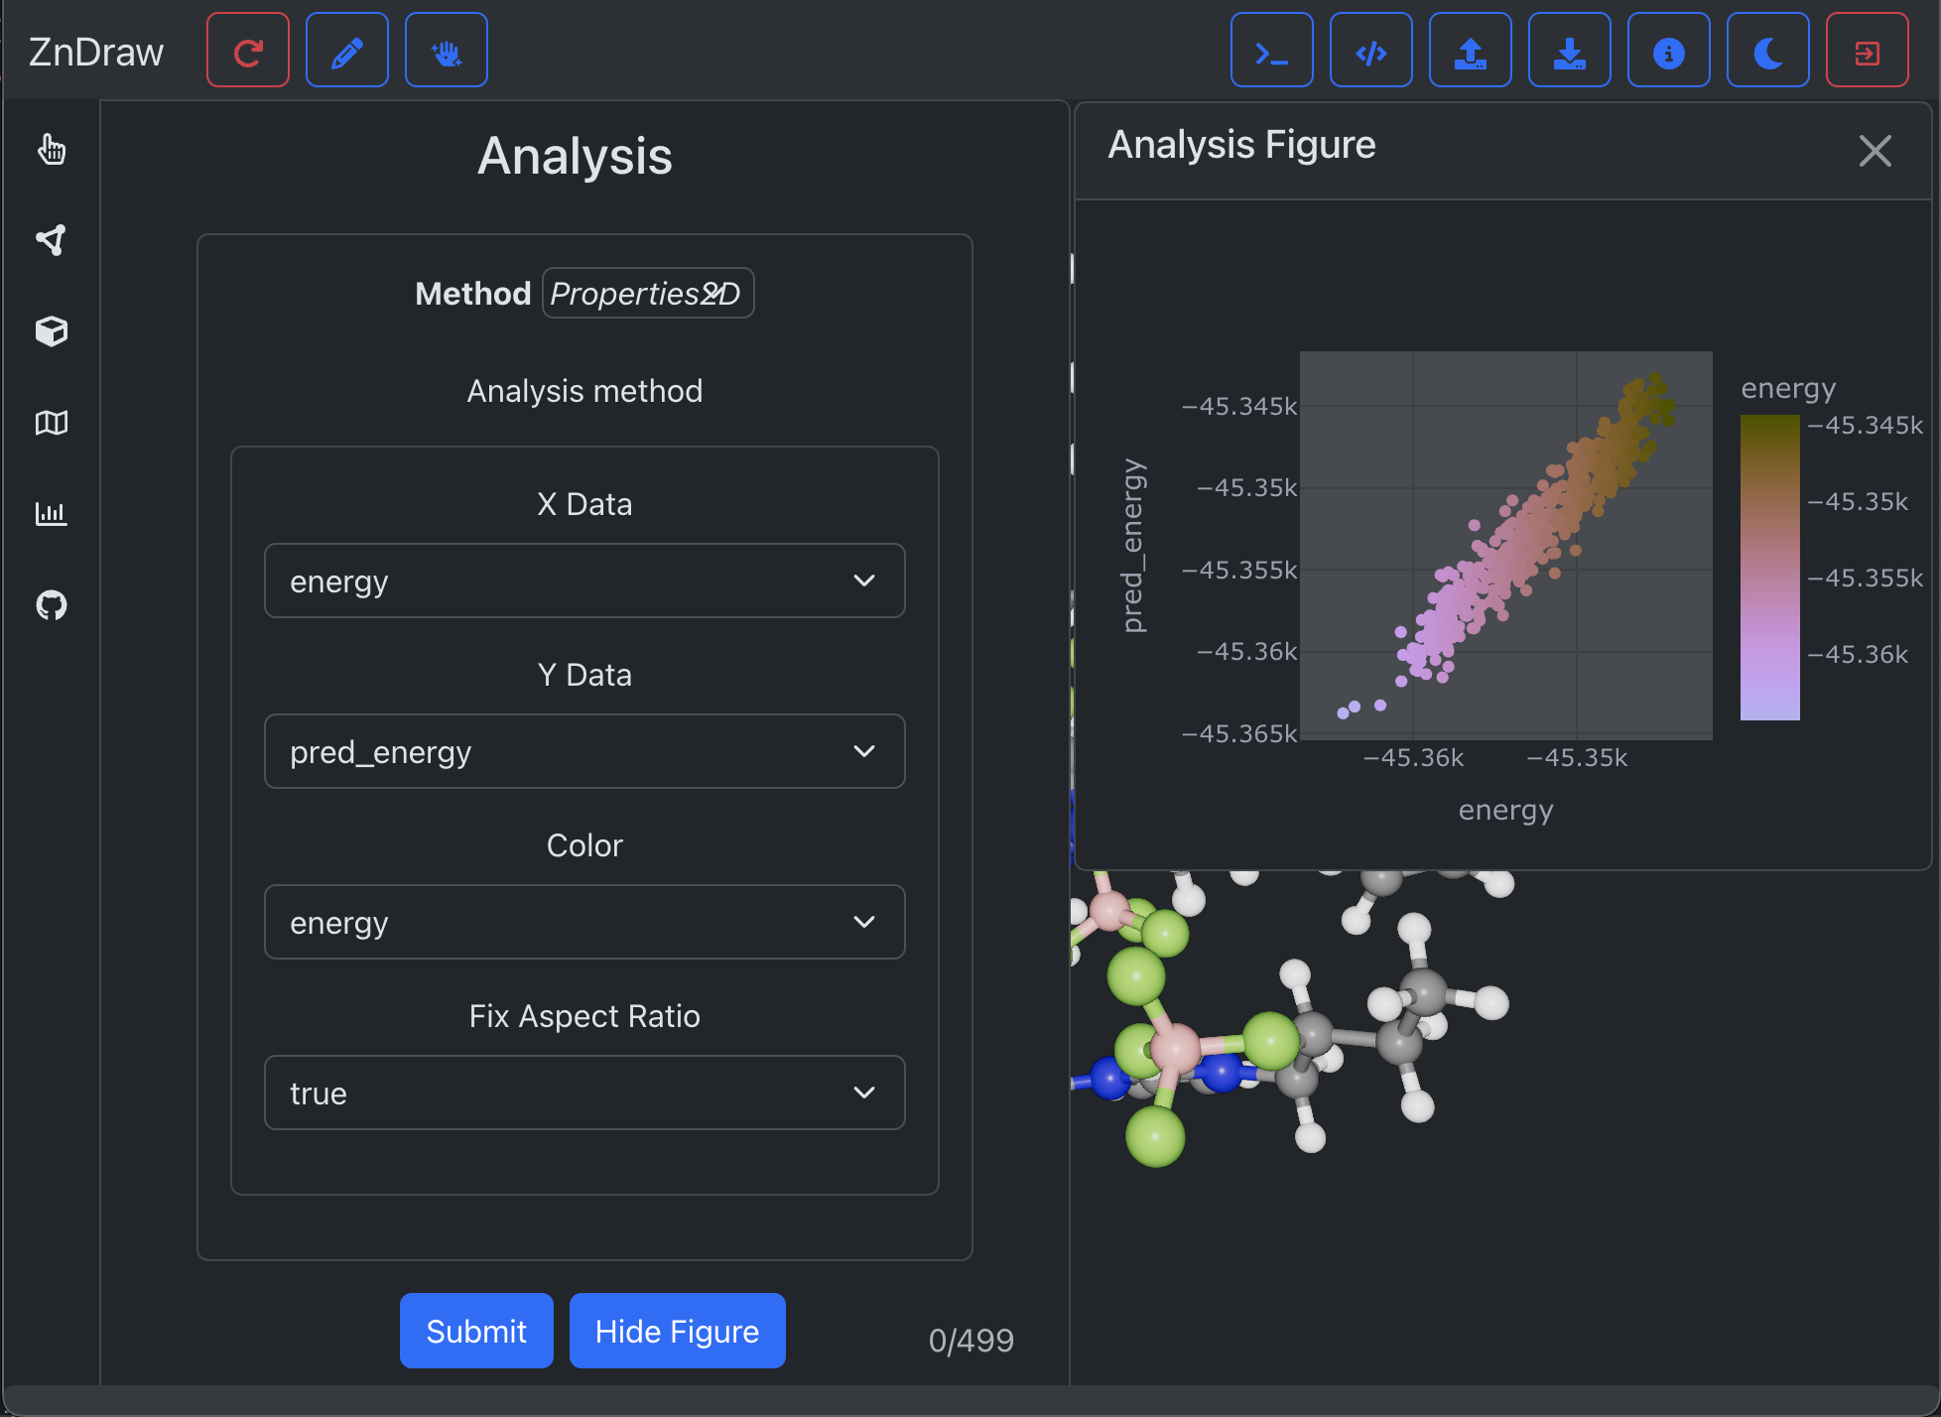Select the Properties2D analysis method tab
The width and height of the screenshot is (1941, 1417).
[x=646, y=294]
